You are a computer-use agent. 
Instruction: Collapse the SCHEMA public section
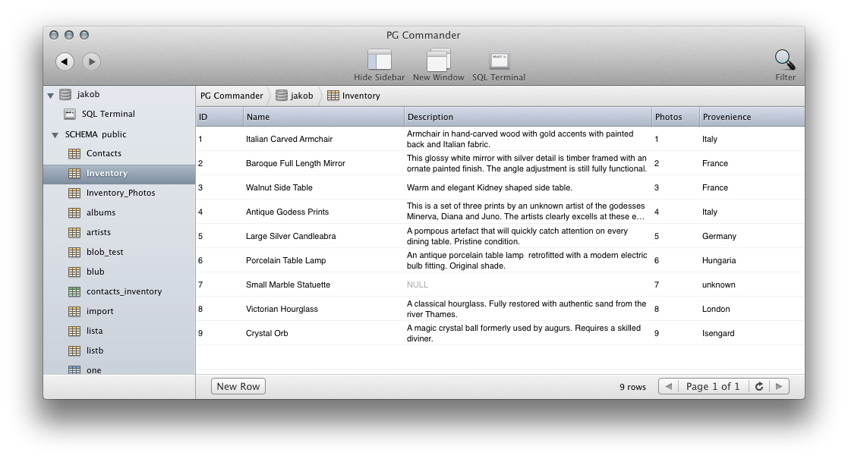(55, 135)
